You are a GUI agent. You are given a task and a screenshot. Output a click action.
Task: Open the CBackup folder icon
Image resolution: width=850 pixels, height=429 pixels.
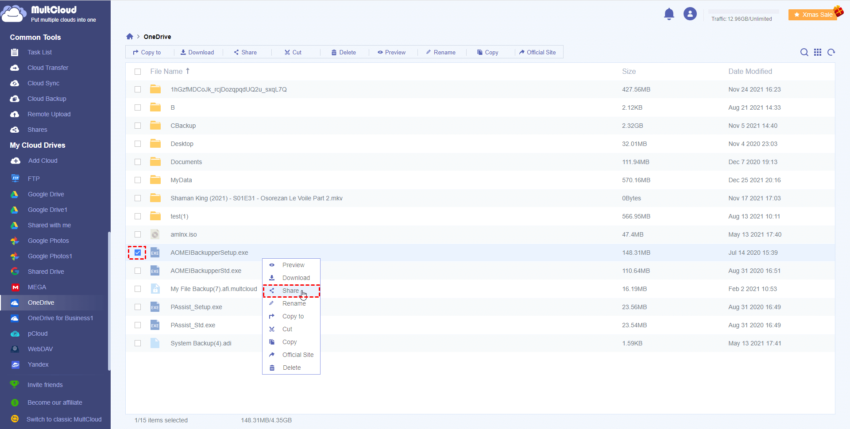[155, 126]
